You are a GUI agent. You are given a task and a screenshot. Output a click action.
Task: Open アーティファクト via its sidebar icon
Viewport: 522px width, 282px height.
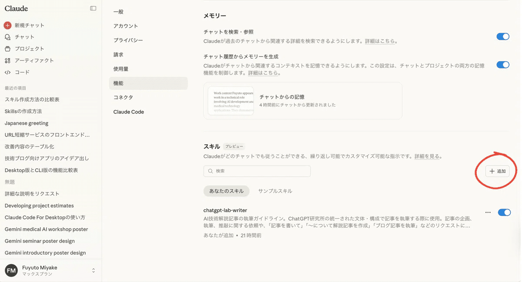tap(7, 60)
